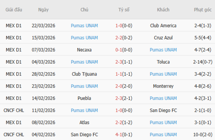Open Monterrey away team link
This screenshot has width=215, height=140.
163,86
